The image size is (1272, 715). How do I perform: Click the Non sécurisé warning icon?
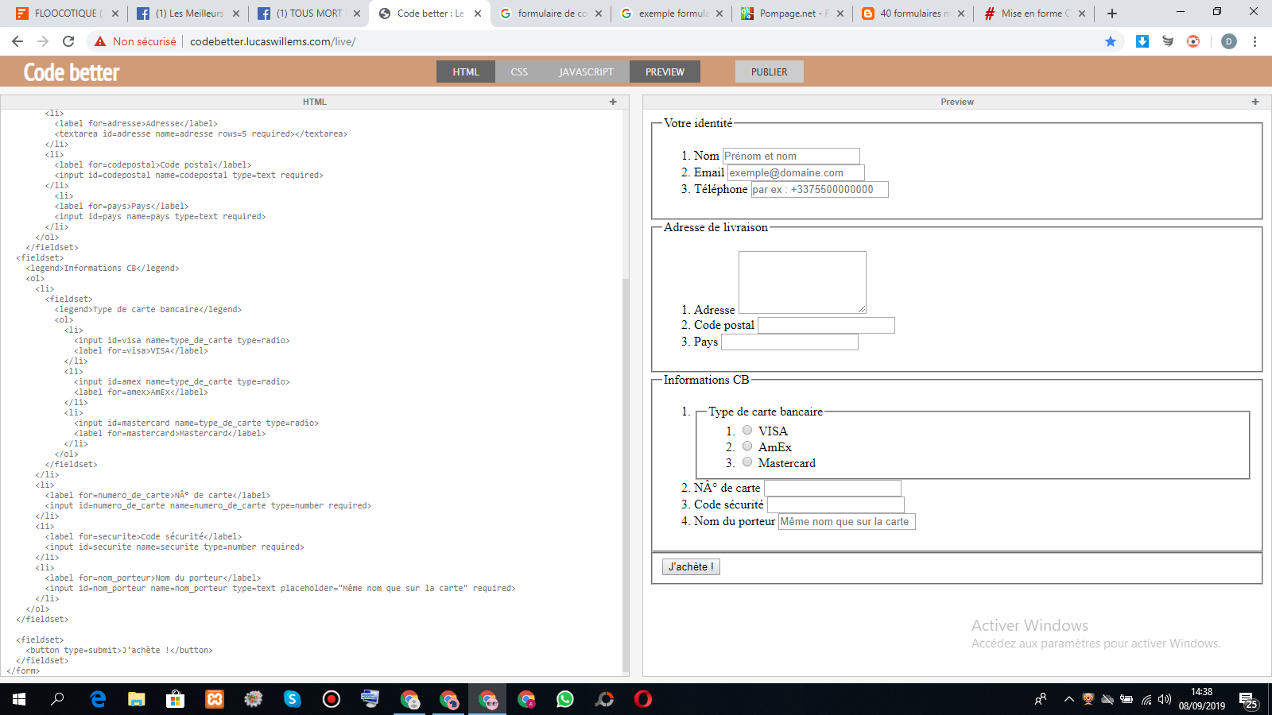click(100, 41)
